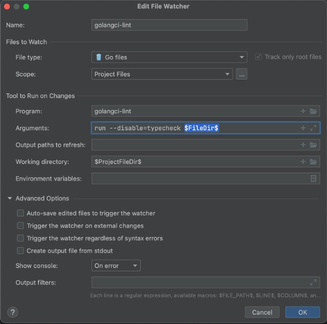Image resolution: width=327 pixels, height=324 pixels.
Task: Click the folder browse icon in Program field
Action: point(313,111)
